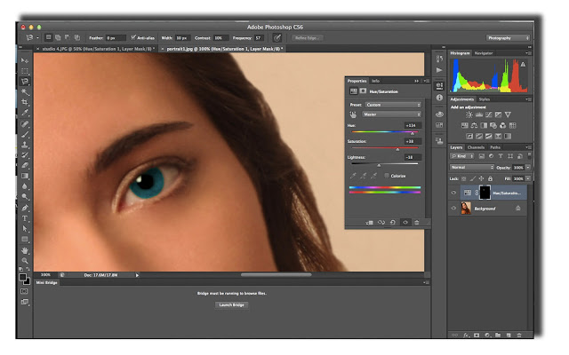Add a Color Balance adjustment

click(x=474, y=125)
